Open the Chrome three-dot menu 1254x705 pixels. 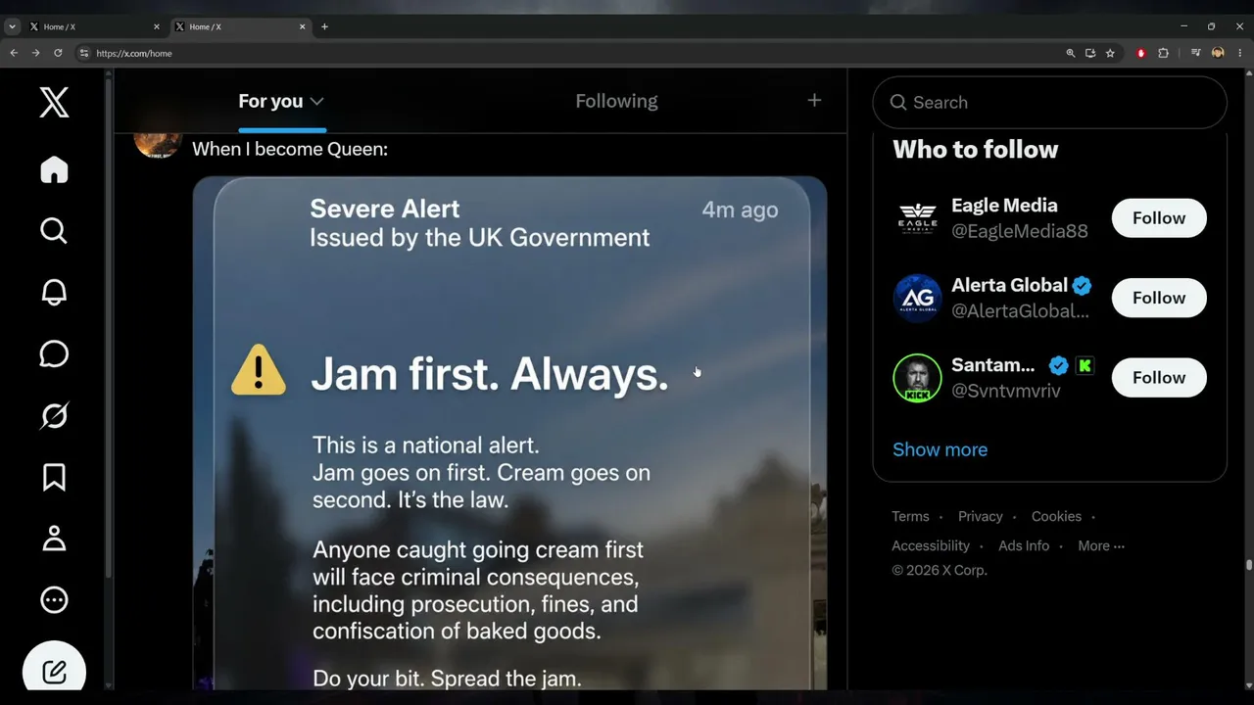pyautogui.click(x=1239, y=53)
